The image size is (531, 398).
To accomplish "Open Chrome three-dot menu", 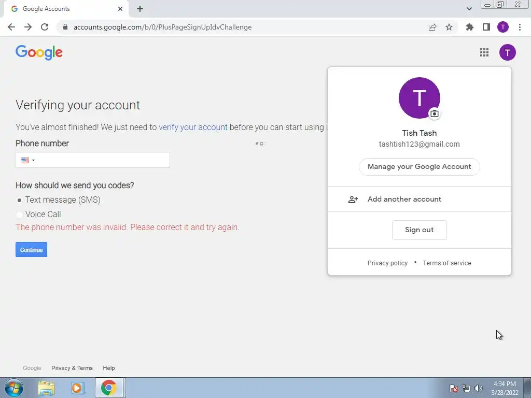I will coord(520,27).
